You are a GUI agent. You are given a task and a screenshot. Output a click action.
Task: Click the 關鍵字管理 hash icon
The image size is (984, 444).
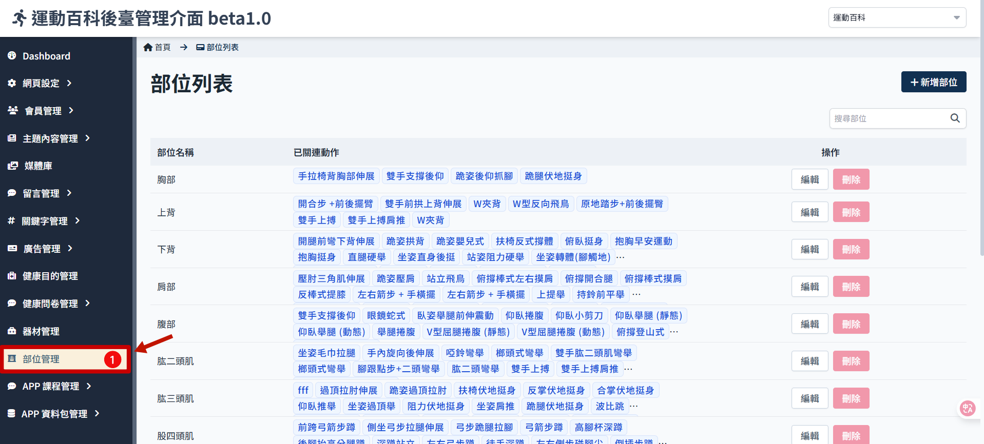[x=11, y=220]
